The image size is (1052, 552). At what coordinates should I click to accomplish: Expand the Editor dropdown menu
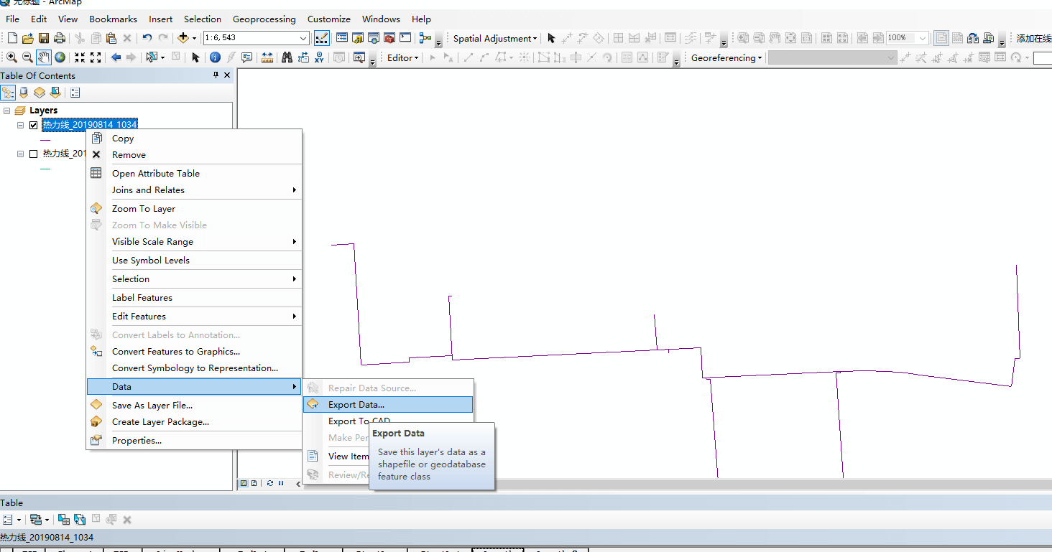click(402, 58)
